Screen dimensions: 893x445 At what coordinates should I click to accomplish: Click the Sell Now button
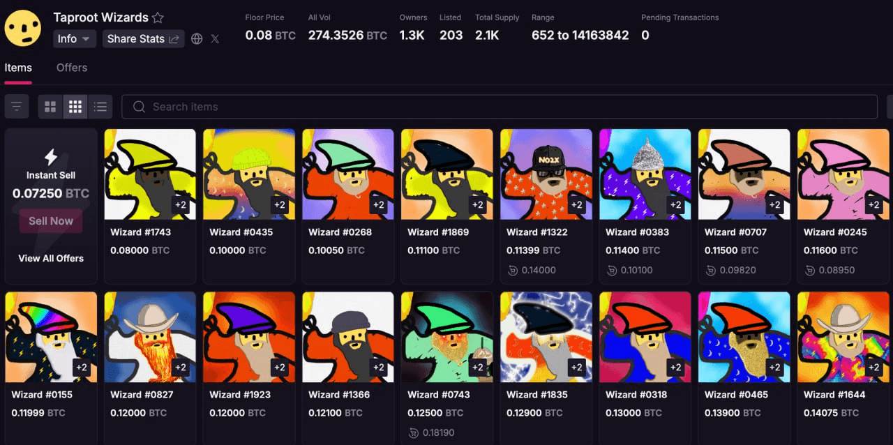coord(51,221)
